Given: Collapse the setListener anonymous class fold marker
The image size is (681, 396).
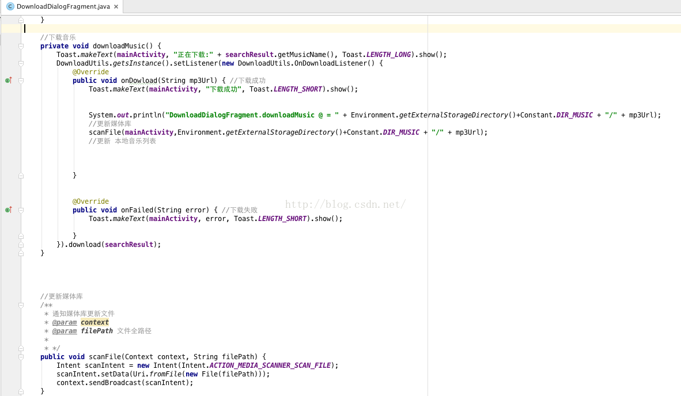Looking at the screenshot, I should (21, 63).
